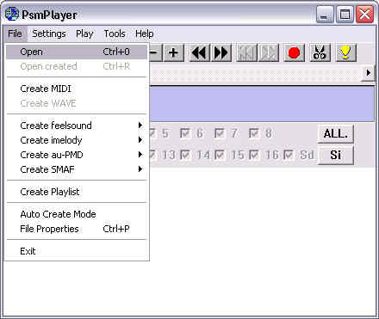
Task: Click the plus button in the toolbar
Action: click(173, 52)
